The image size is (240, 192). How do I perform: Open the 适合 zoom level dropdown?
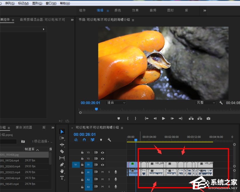tap(116, 103)
